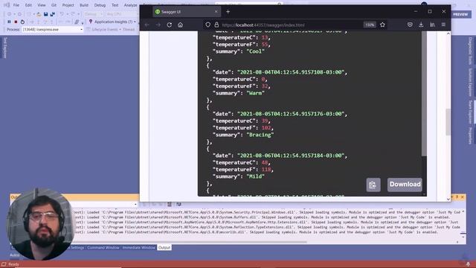This screenshot has height=268, width=476.
Task: Click the "Warm" summary value
Action: point(255,93)
